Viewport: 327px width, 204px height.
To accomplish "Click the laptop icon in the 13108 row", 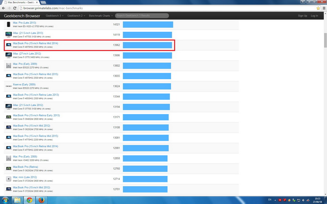I will pyautogui.click(x=9, y=127).
